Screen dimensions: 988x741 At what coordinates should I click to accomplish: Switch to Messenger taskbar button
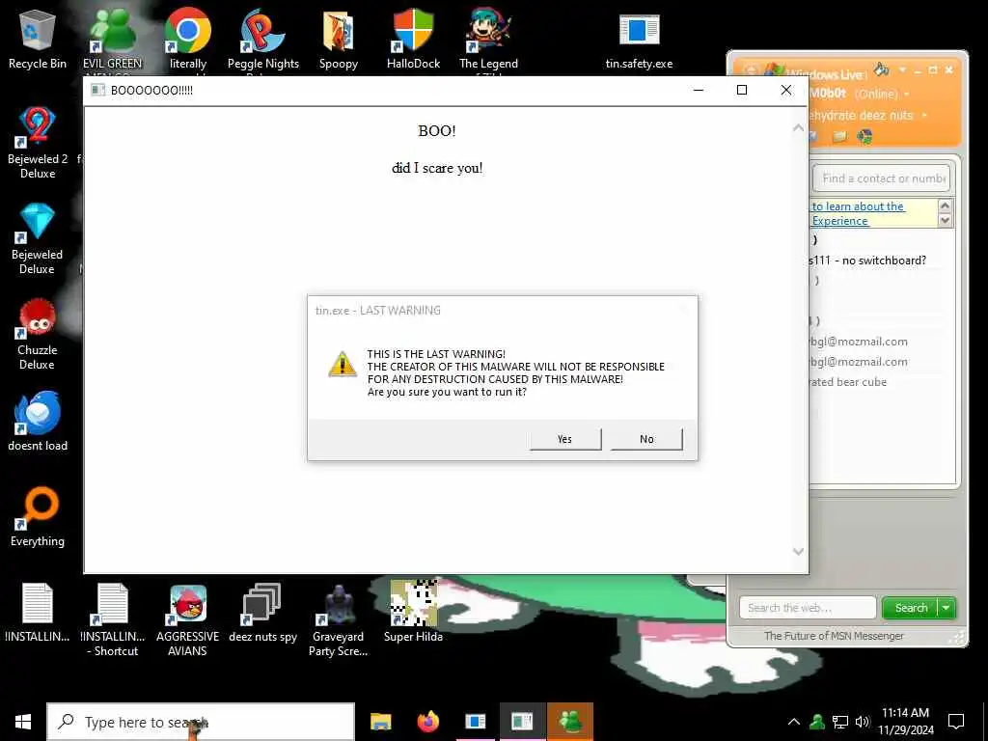click(x=570, y=722)
